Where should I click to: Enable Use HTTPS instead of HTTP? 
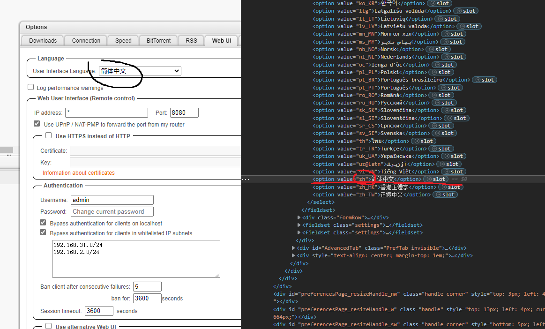tap(48, 135)
